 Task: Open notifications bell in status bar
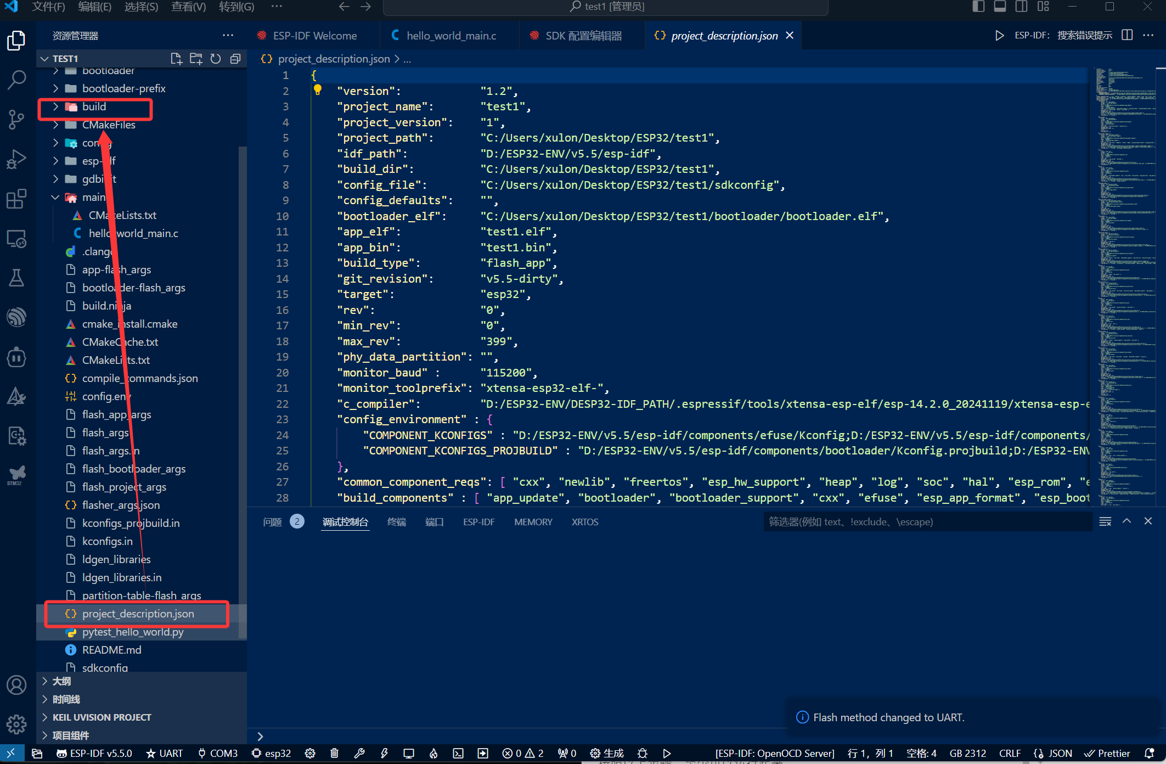click(1150, 753)
